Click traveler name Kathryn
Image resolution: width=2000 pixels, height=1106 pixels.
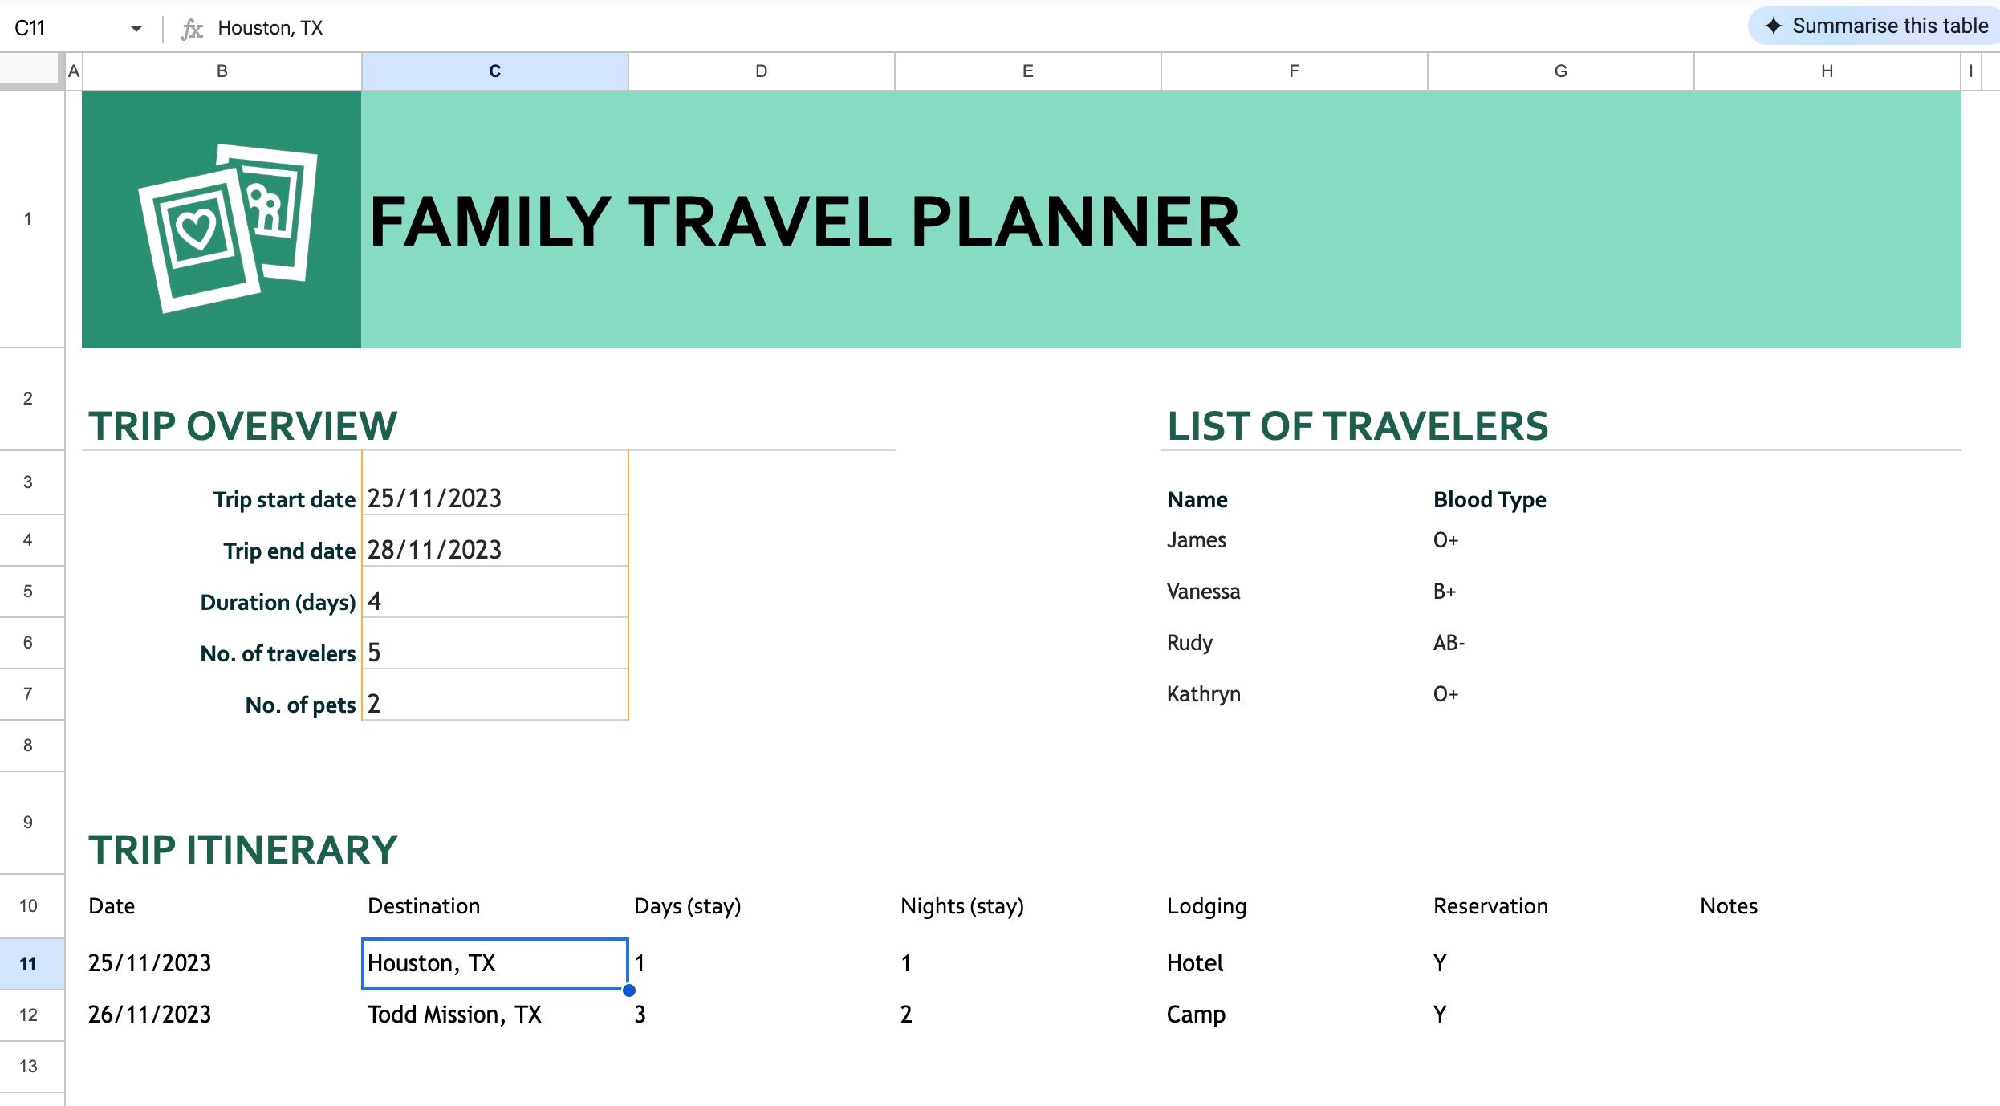point(1204,694)
